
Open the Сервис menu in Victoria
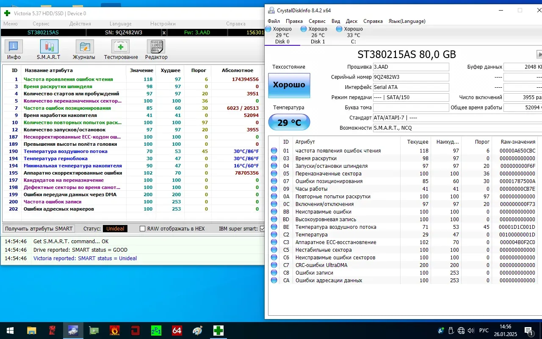[41, 24]
